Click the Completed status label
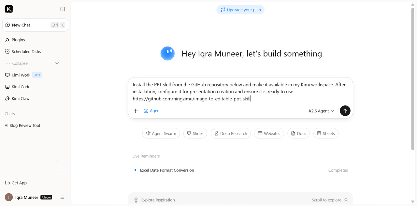This screenshot has height=206, width=417. click(338, 170)
